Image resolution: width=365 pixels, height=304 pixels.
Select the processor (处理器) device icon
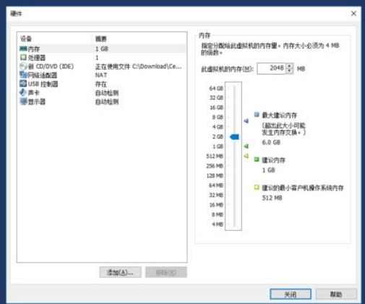pyautogui.click(x=23, y=57)
